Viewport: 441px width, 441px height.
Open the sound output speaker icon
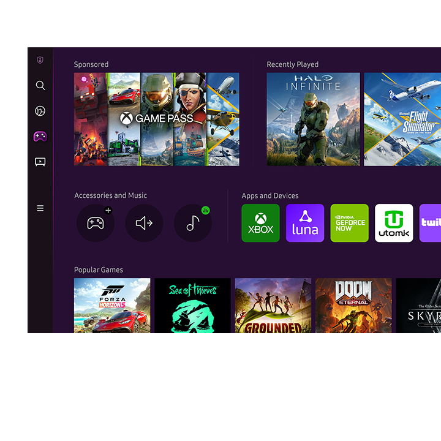pos(144,223)
